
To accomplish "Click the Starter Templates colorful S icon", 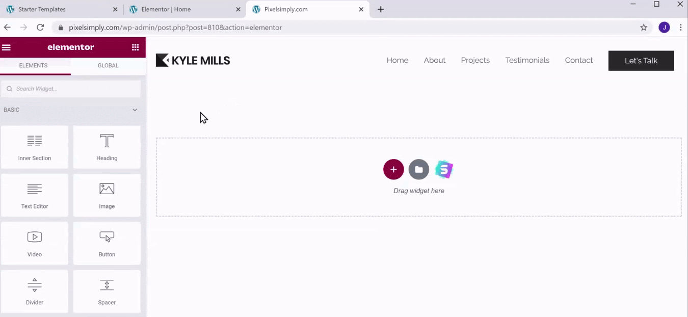I will coord(443,169).
